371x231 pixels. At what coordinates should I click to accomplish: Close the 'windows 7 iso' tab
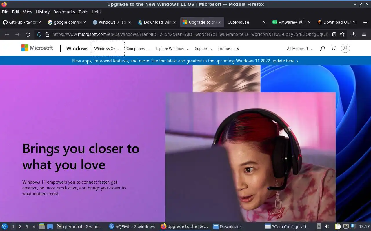coord(130,22)
